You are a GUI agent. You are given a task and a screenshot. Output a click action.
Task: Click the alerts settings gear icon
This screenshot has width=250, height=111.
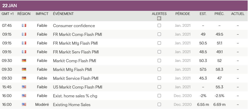pyautogui.click(x=159, y=18)
